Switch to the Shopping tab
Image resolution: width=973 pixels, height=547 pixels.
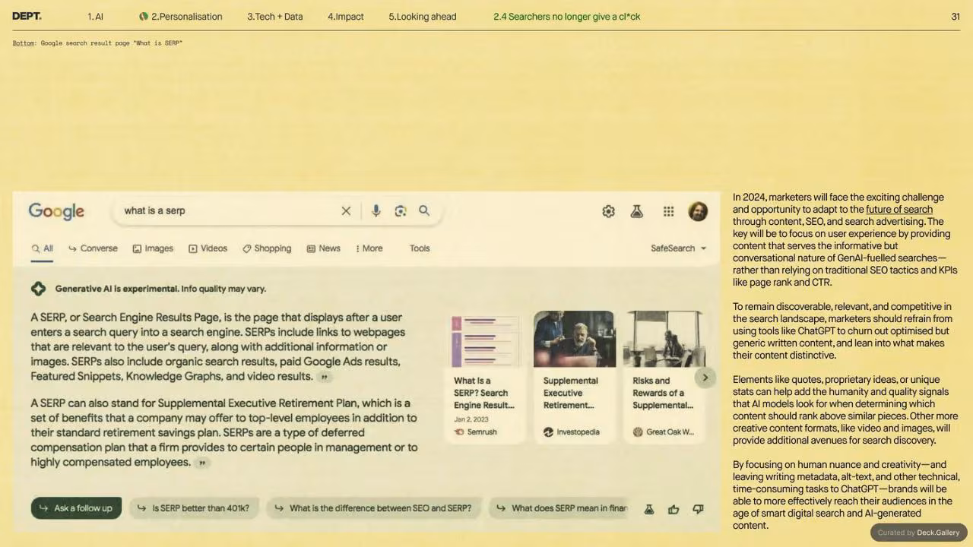pos(267,248)
